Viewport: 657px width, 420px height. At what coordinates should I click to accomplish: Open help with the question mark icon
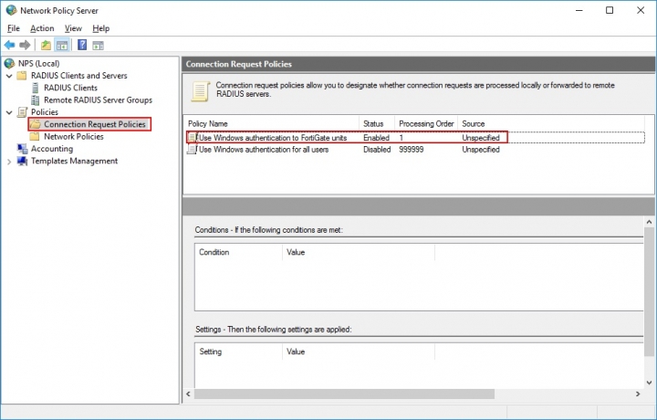tap(82, 45)
